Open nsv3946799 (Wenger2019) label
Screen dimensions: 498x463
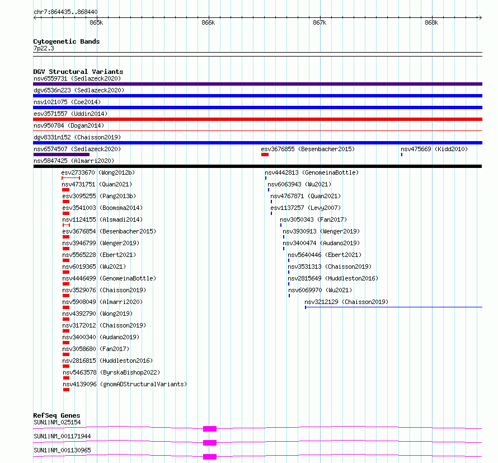[x=101, y=243]
